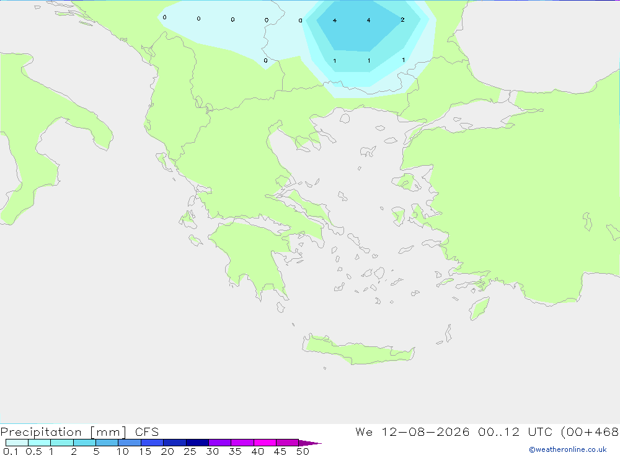Click the '00..12 UTC' time range text
Viewport: 620px width, 455px height.
515,431
